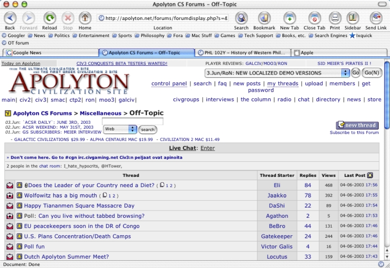The width and height of the screenshot is (390, 268).
Task: Click the Send Link toolbar icon
Action: click(376, 19)
